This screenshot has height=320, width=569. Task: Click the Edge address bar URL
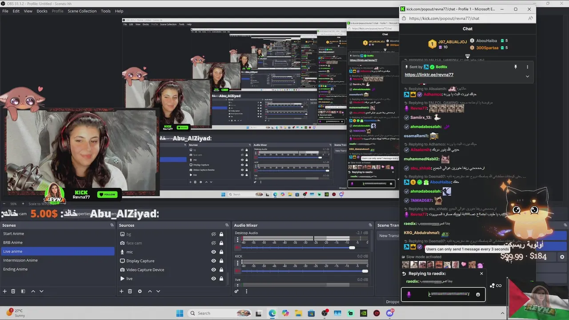click(x=444, y=19)
